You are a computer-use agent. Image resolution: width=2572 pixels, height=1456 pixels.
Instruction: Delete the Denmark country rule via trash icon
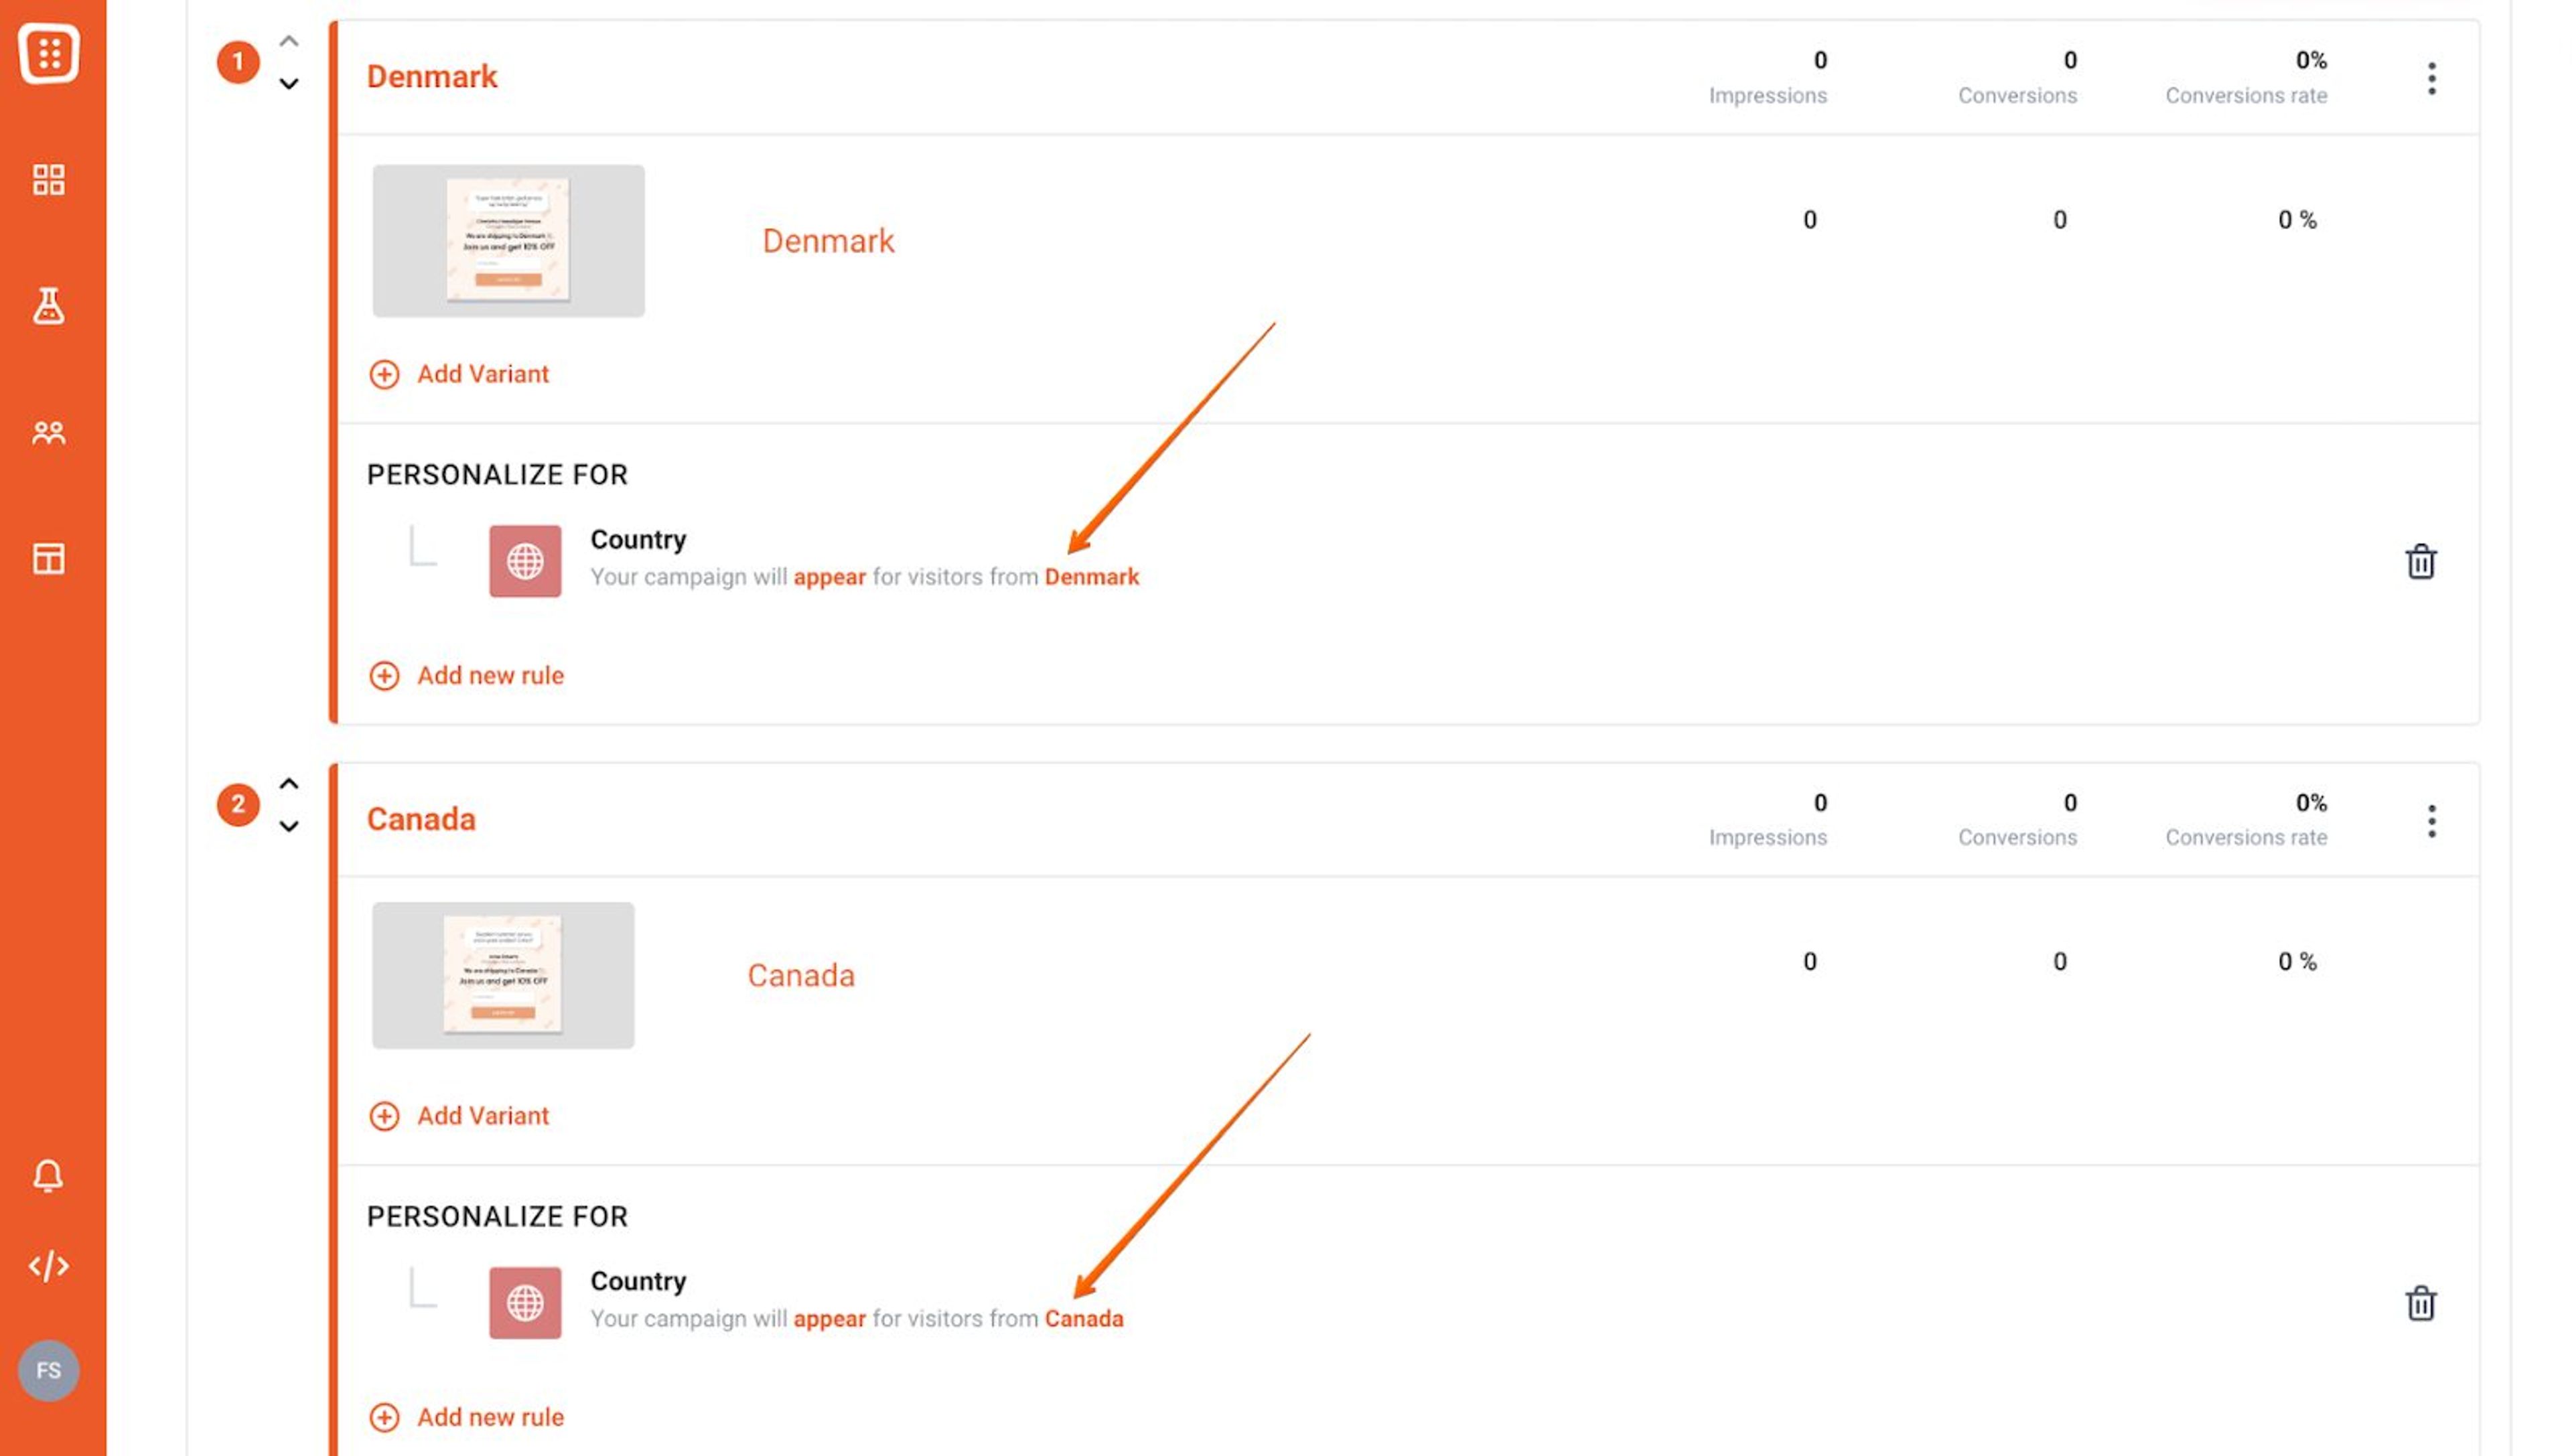2422,561
